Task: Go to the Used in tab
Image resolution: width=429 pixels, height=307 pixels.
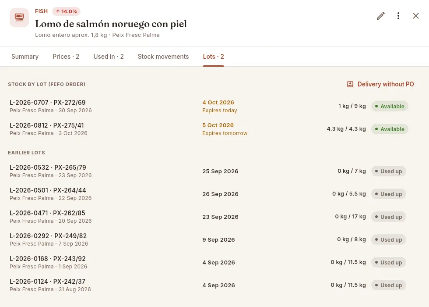Action: [x=109, y=57]
